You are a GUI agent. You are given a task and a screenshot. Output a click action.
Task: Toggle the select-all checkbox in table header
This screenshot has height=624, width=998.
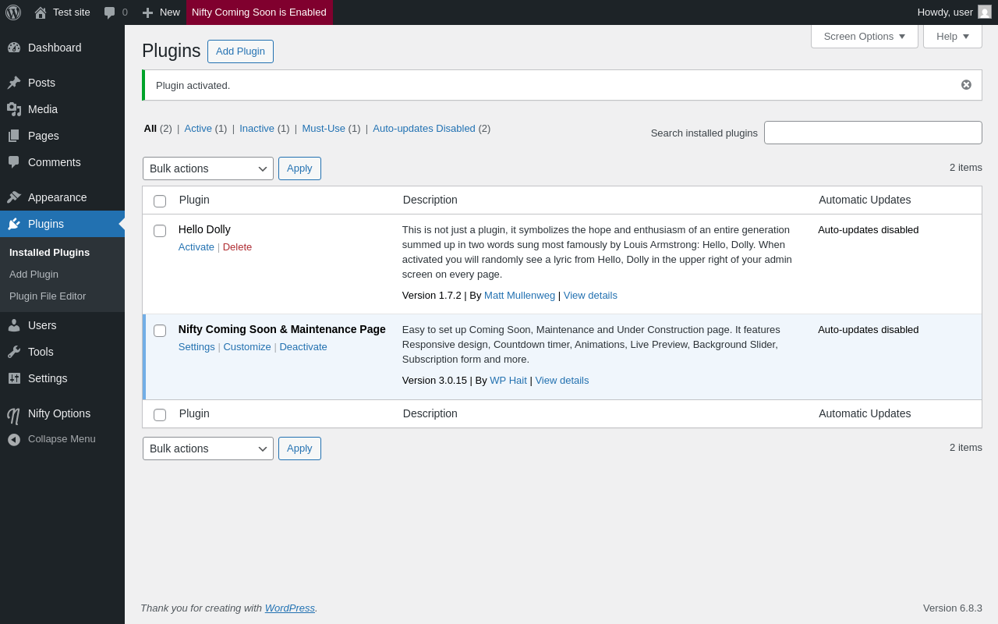point(160,201)
